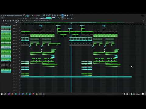Open the VIEW menu
This screenshot has height=109, width=146.
12,15
